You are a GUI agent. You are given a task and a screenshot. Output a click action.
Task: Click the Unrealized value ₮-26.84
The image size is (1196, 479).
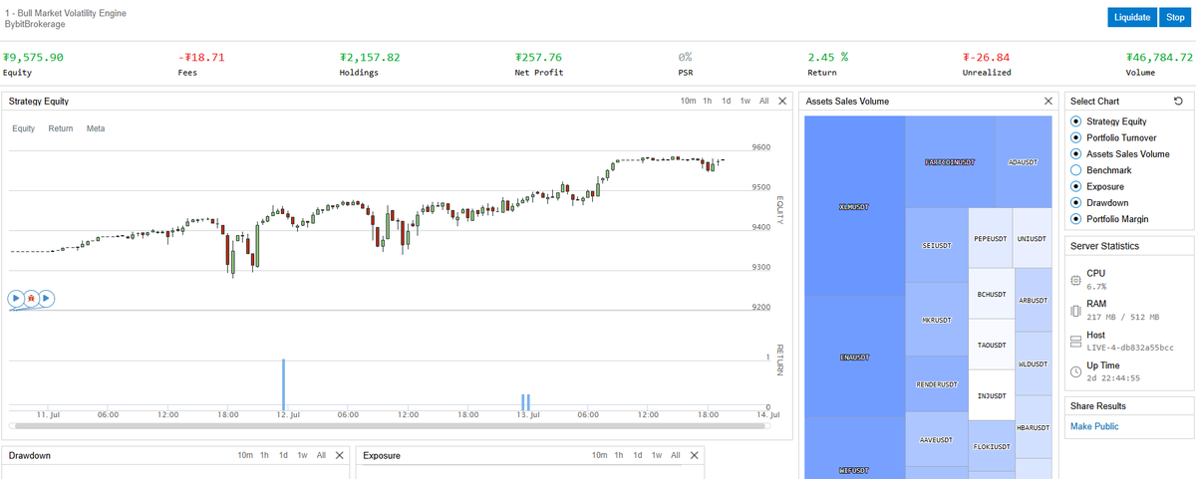pyautogui.click(x=986, y=57)
